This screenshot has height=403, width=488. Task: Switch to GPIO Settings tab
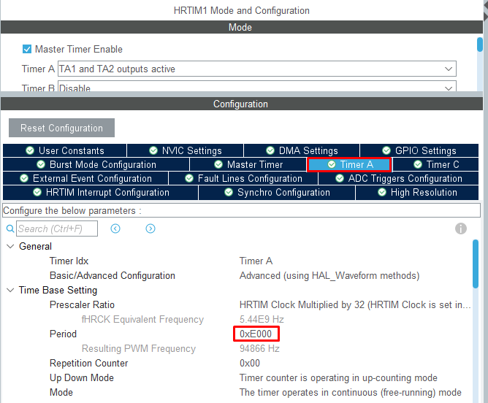click(419, 150)
